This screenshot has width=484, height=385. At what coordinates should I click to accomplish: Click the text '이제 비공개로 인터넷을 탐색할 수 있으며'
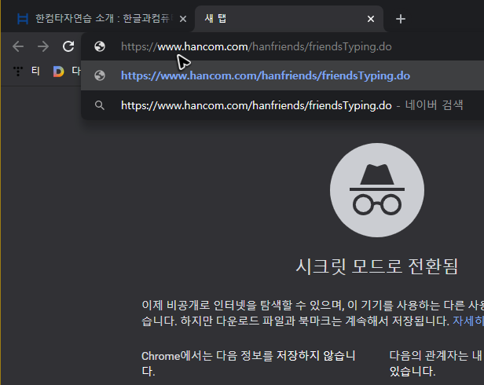tap(243, 306)
